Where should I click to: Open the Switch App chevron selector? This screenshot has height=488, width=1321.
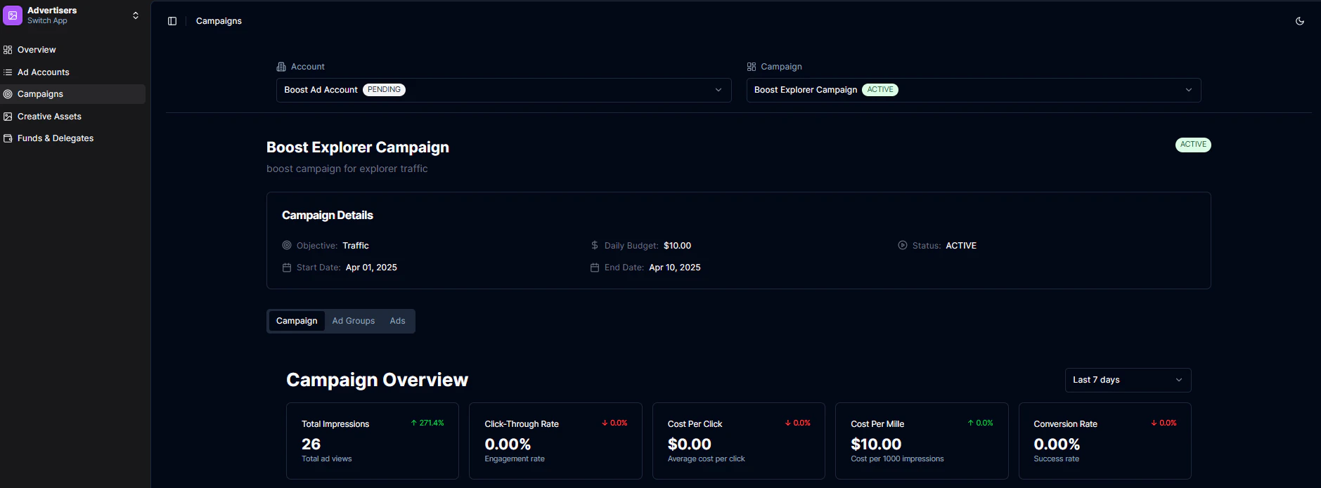click(x=136, y=15)
